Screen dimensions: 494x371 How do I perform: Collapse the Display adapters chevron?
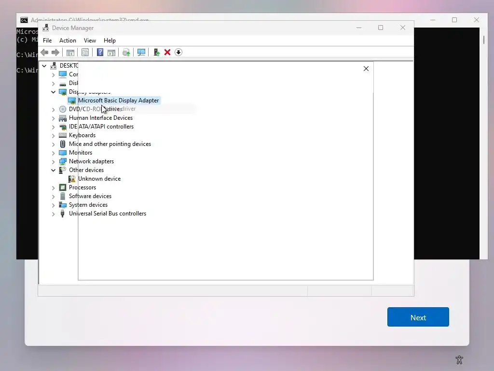tap(53, 92)
